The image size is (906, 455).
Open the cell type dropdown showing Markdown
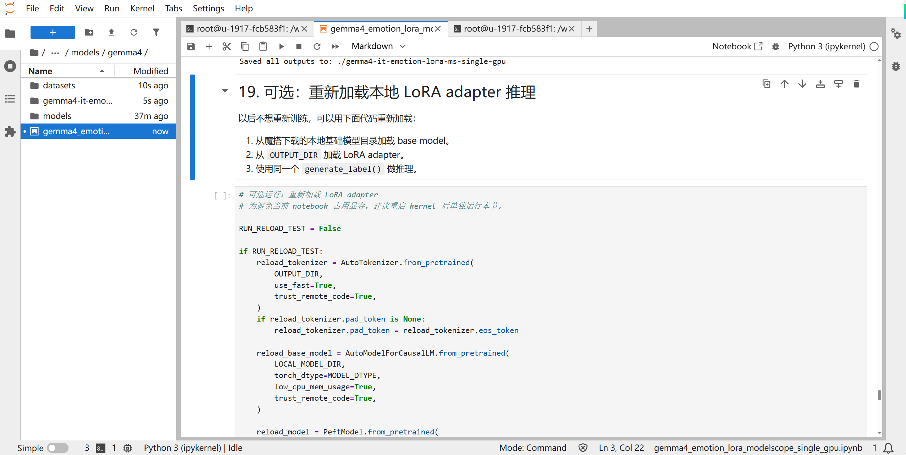coord(378,46)
